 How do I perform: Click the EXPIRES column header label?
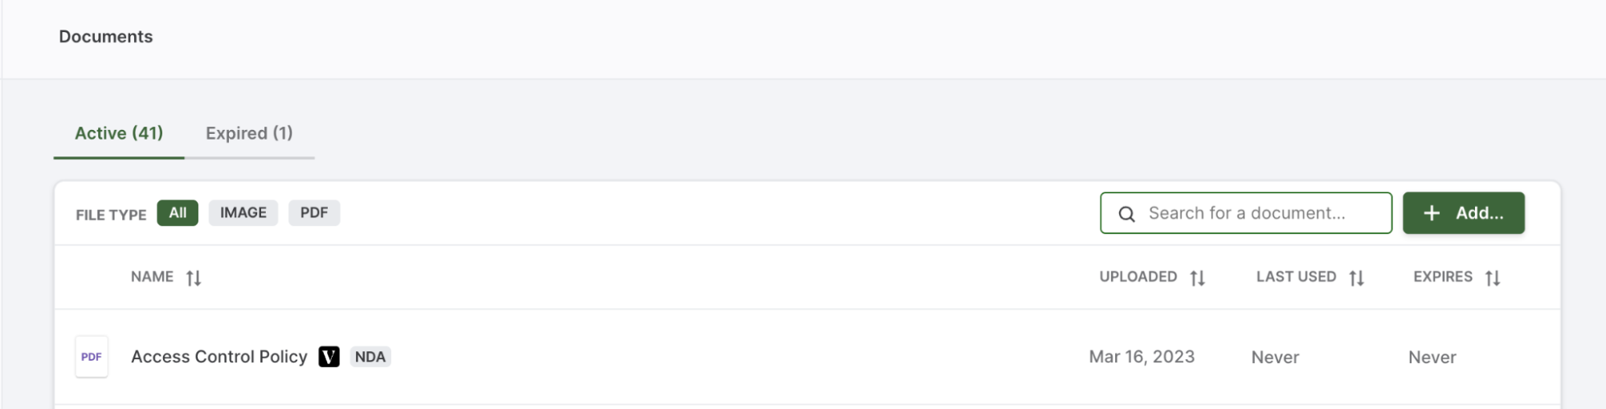(x=1443, y=277)
